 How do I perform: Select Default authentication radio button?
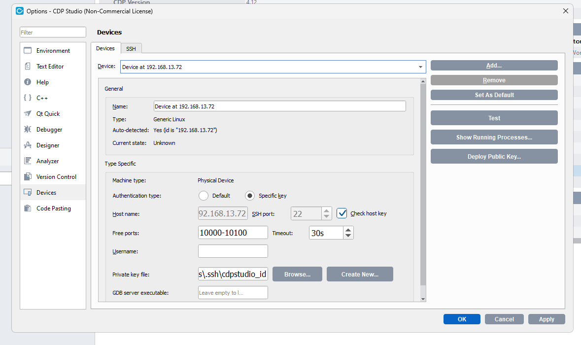[x=204, y=196]
